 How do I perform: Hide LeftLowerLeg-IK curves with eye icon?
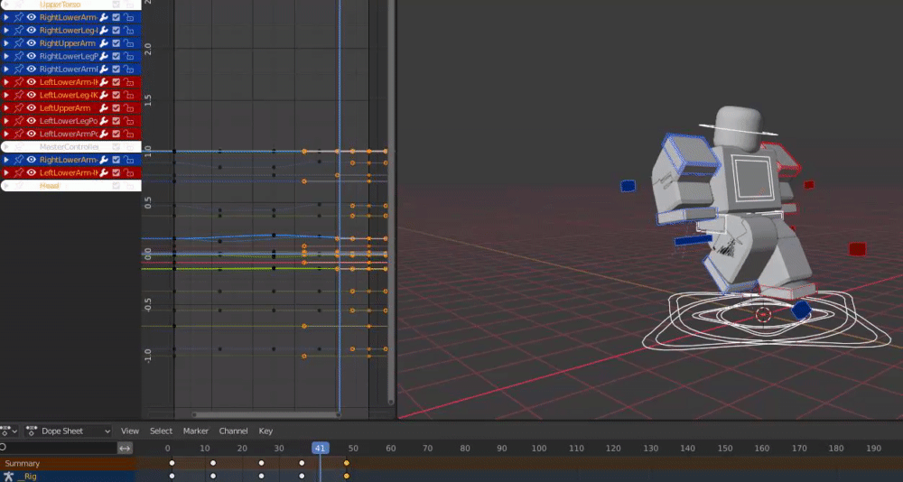click(31, 95)
